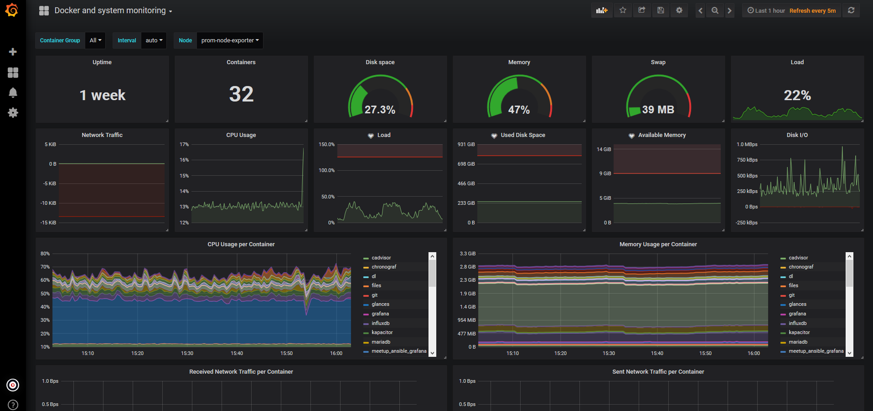Open Swap panel title menu
This screenshot has height=411, width=873.
(x=658, y=62)
